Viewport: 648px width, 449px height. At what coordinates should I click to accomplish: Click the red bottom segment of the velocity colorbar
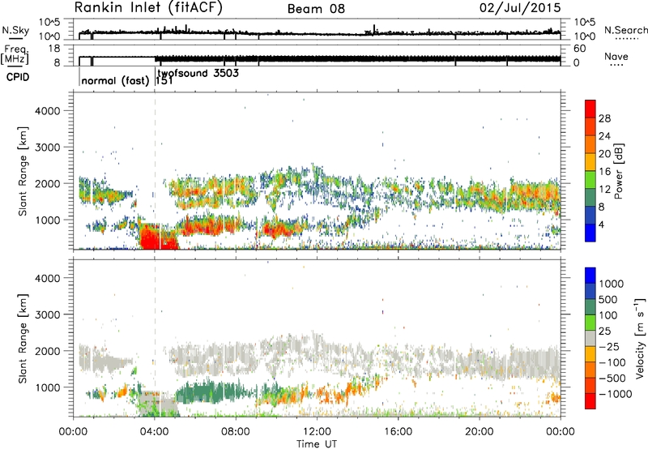pos(590,401)
